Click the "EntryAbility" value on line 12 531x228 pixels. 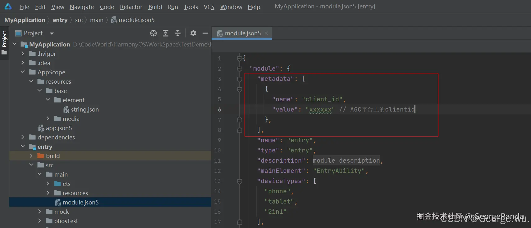[x=339, y=171]
